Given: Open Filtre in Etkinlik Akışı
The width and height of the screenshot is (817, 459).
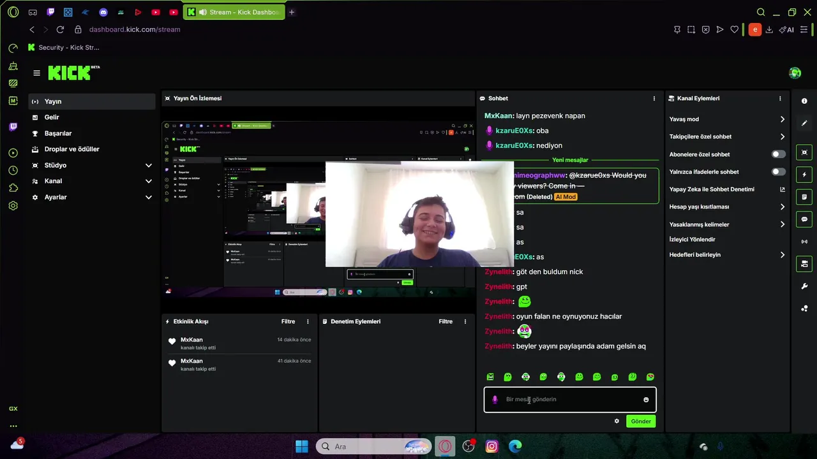Looking at the screenshot, I should 288,322.
